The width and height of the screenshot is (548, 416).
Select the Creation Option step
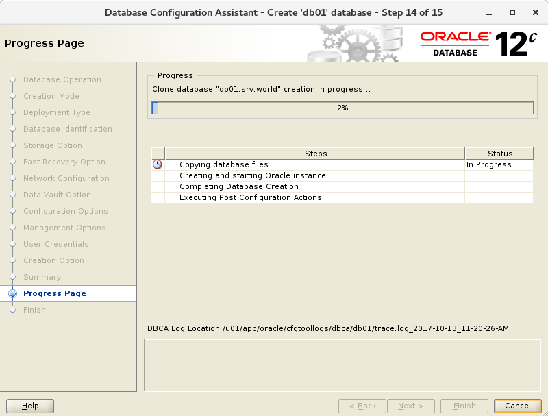click(x=53, y=260)
